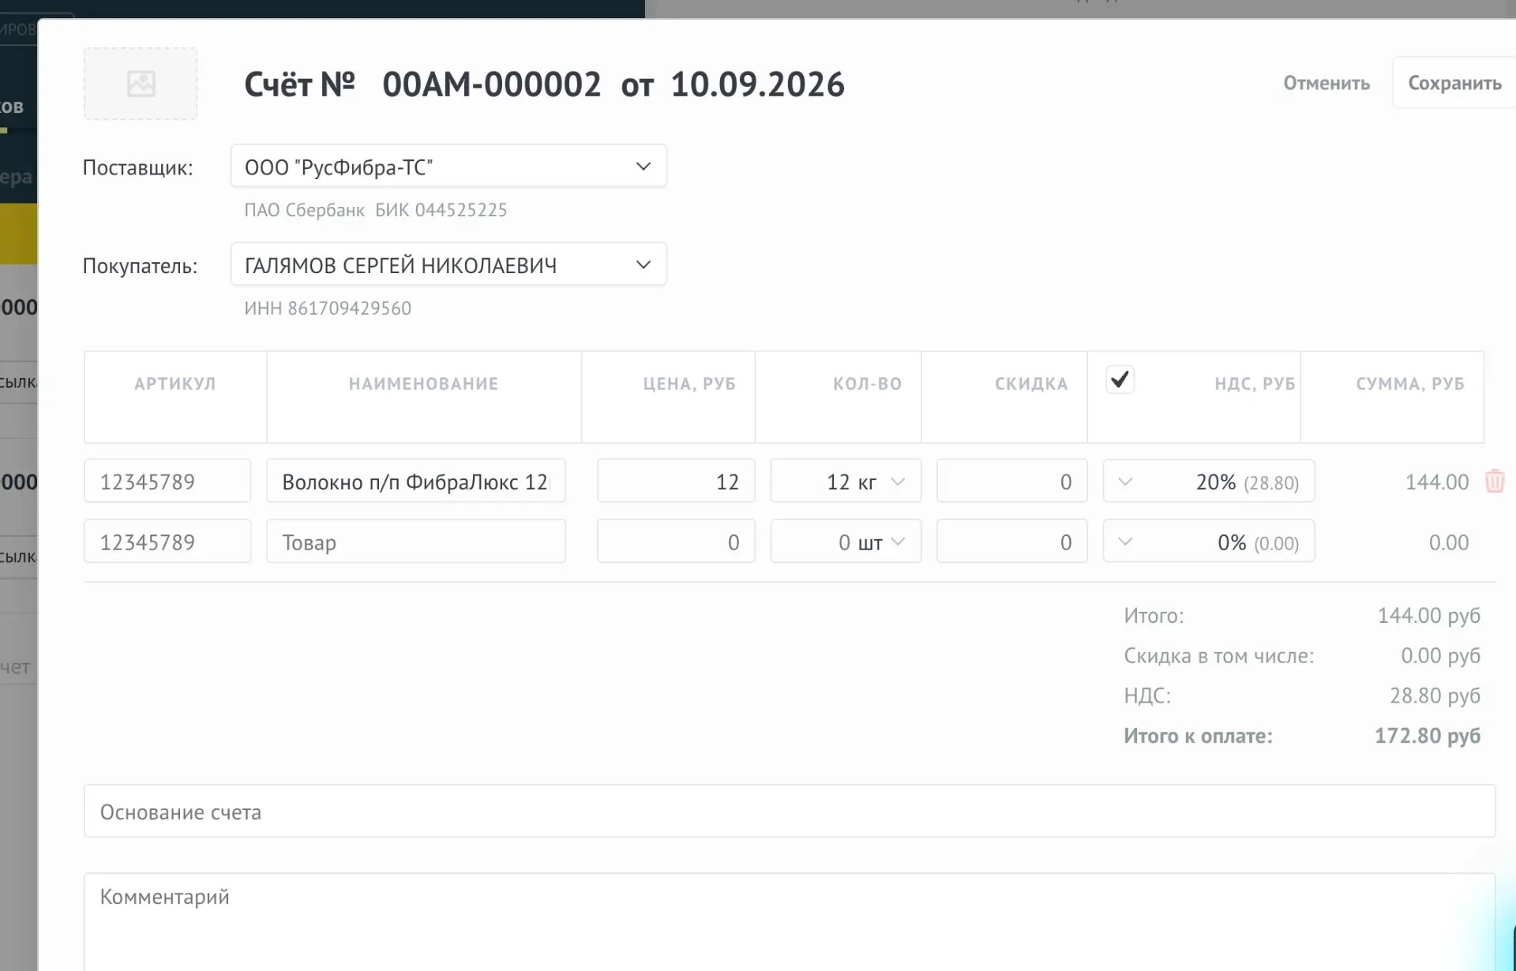Click the НАИМЕНОВАНИЕ column header
Screen dimensions: 1516x971
click(424, 384)
